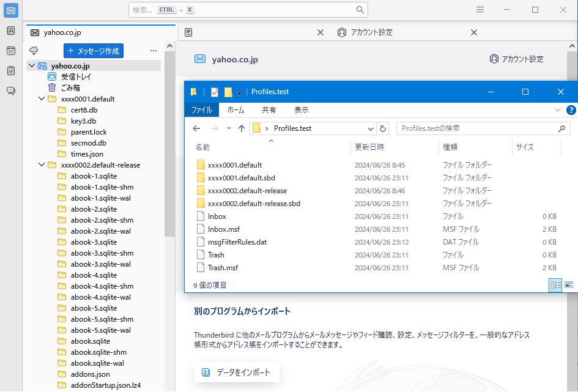Open the Thunderbird hamburger app menu
This screenshot has height=392, width=578.
(481, 10)
